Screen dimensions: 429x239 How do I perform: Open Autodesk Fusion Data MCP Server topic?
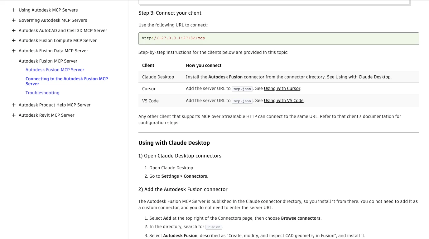(53, 51)
